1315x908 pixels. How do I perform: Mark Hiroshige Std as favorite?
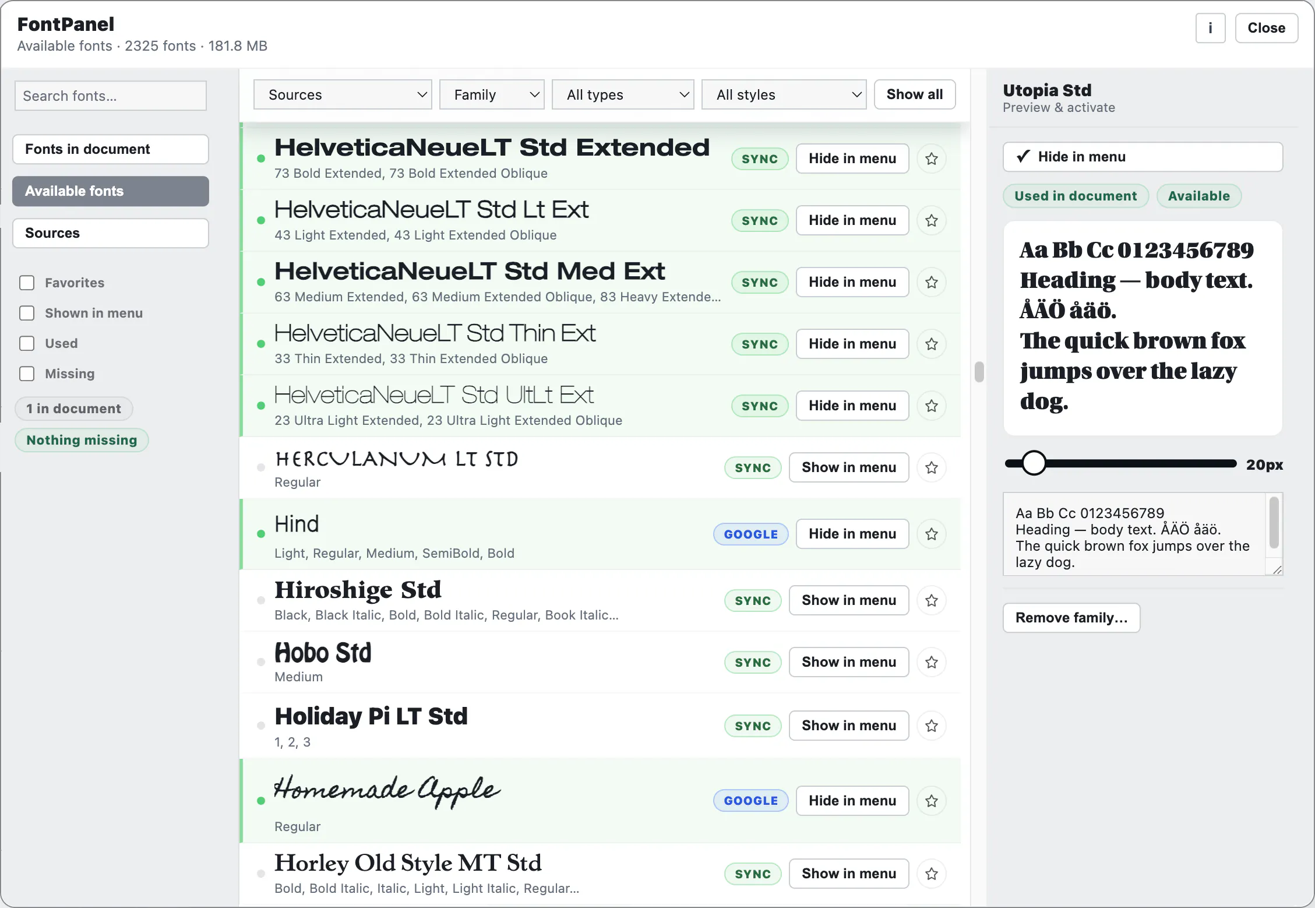click(932, 600)
